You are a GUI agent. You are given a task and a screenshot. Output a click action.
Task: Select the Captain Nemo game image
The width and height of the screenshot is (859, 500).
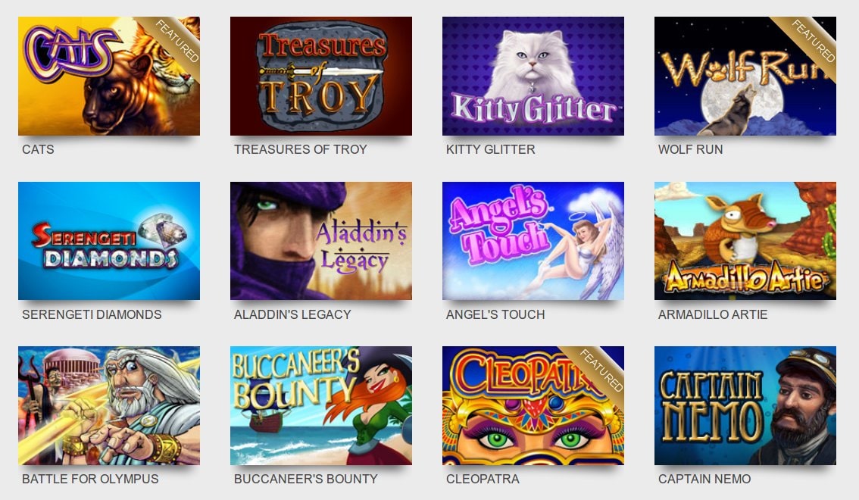click(x=745, y=406)
